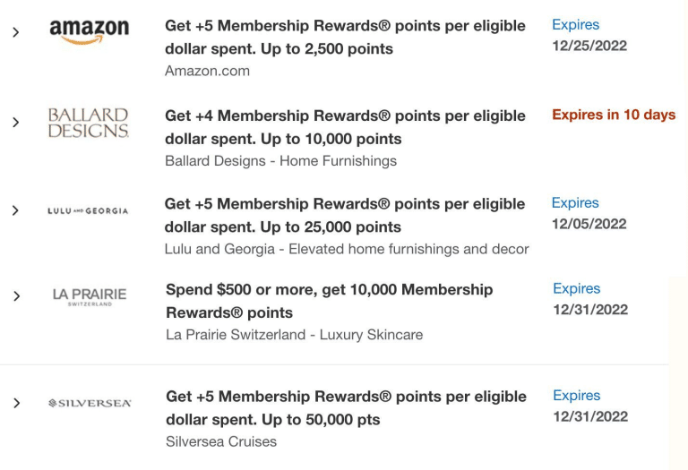Image resolution: width=688 pixels, height=470 pixels.
Task: Expand the Ballard Designs offer chevron
Action: tap(15, 122)
